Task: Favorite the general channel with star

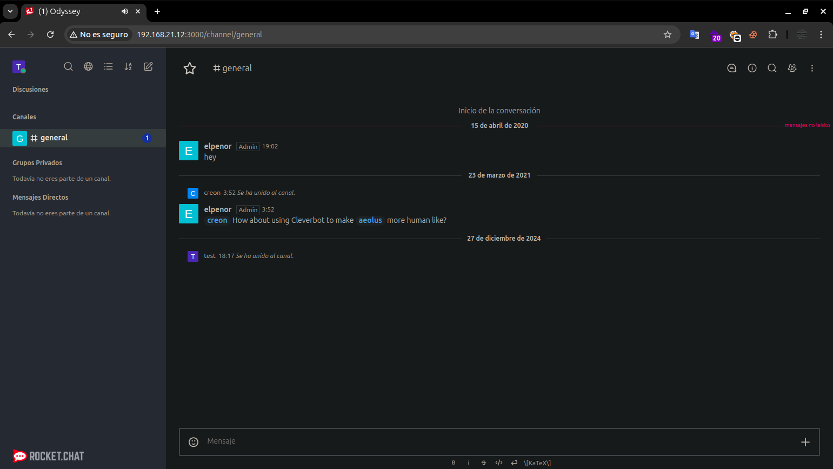Action: (x=190, y=69)
